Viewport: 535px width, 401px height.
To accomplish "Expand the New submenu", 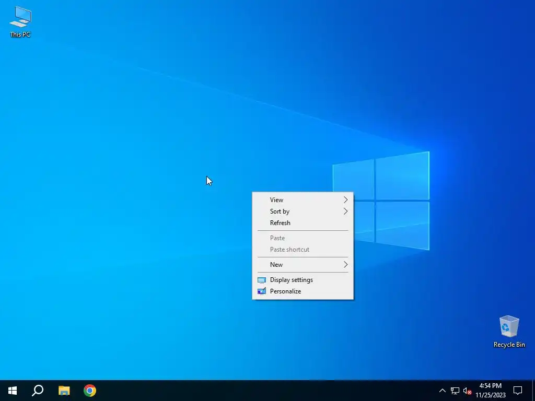I will click(x=303, y=265).
